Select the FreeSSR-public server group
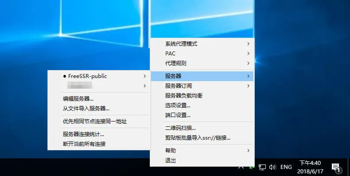 [99, 76]
